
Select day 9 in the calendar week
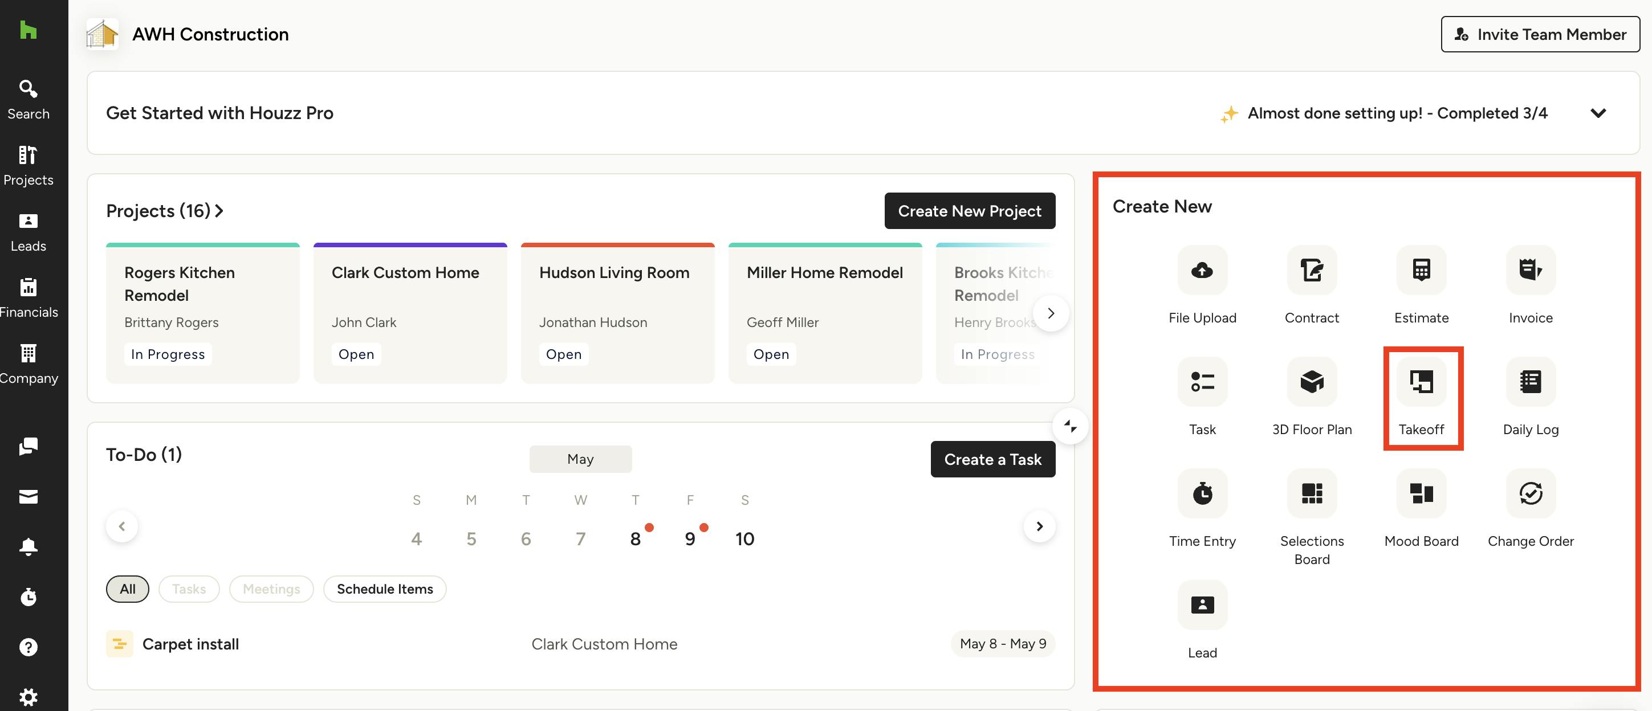689,538
